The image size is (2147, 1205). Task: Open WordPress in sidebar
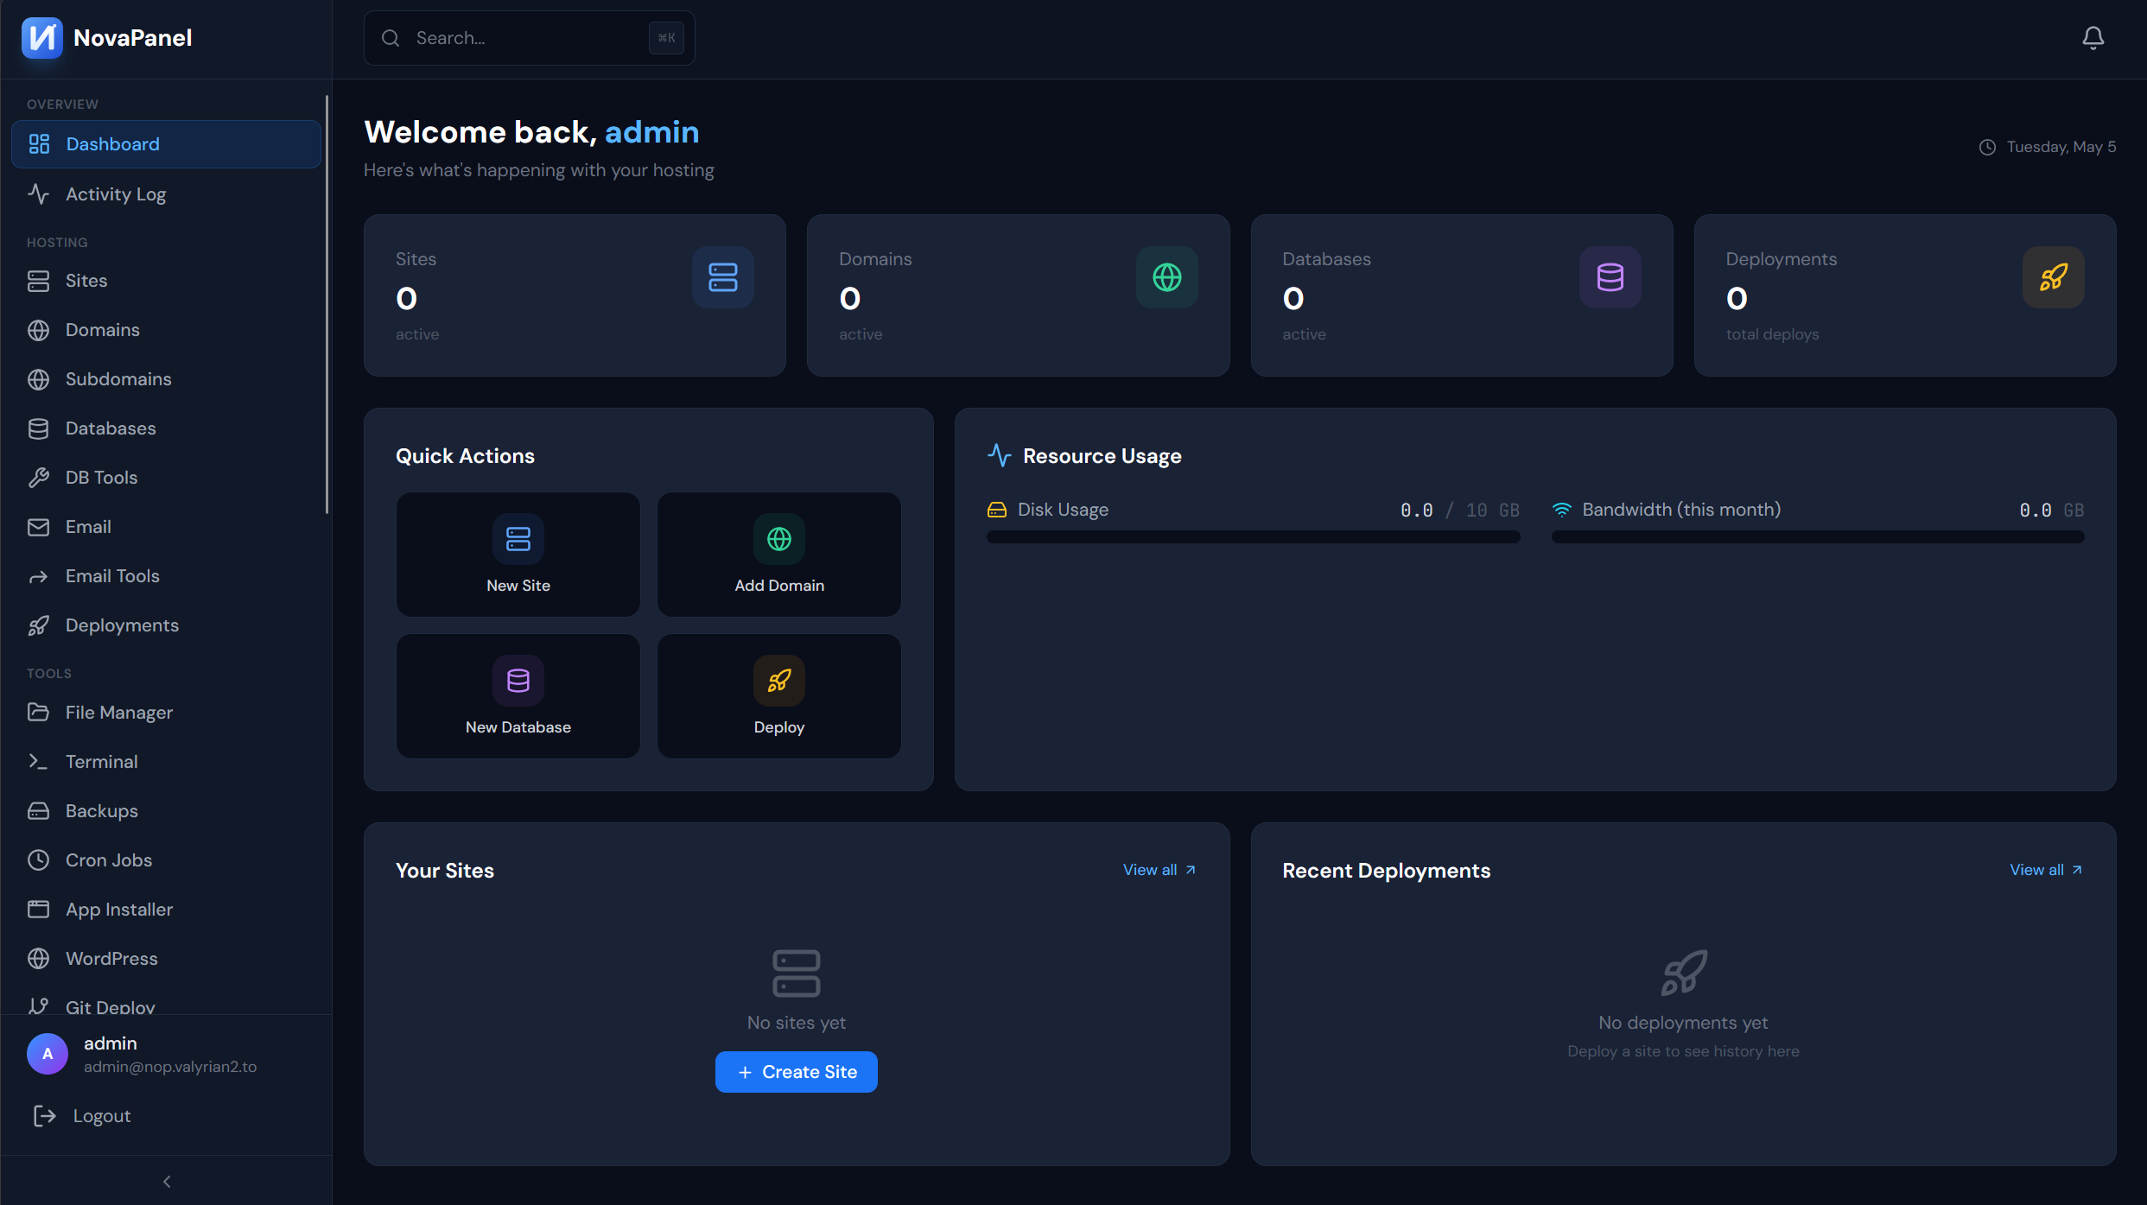point(166,959)
